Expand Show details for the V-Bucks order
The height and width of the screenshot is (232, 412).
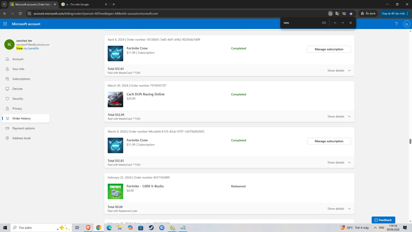(339, 209)
